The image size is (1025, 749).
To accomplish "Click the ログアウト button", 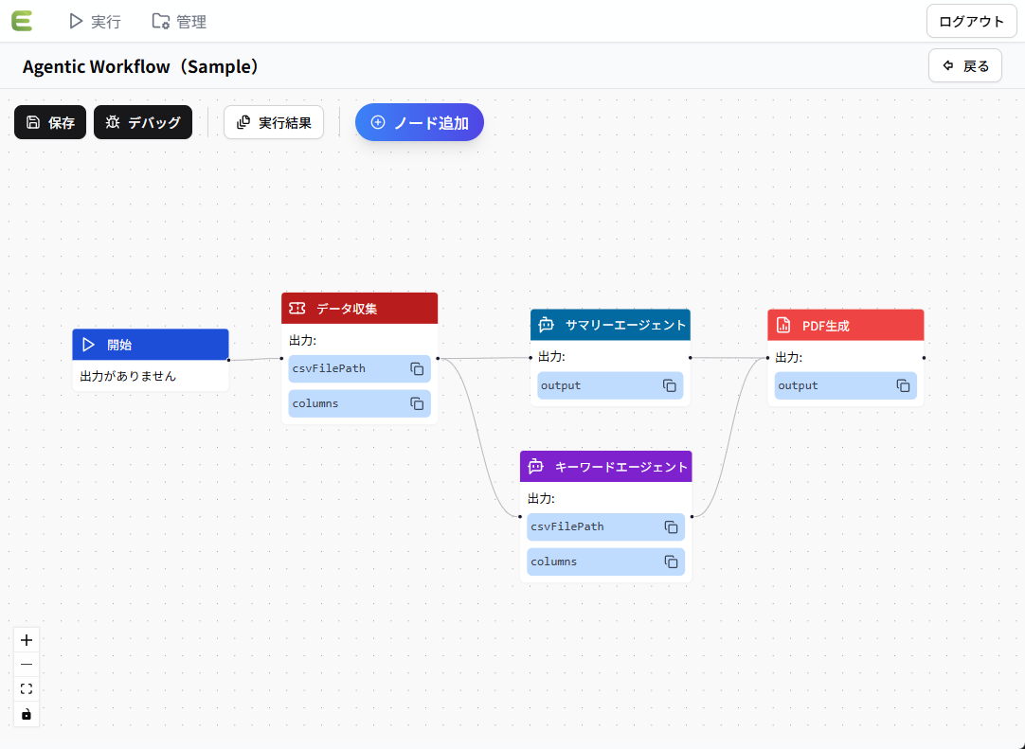I will [x=971, y=21].
